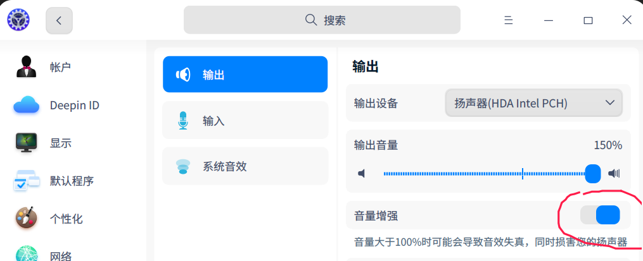Open the hamburger main menu
Screen dimensions: 643x261
508,20
